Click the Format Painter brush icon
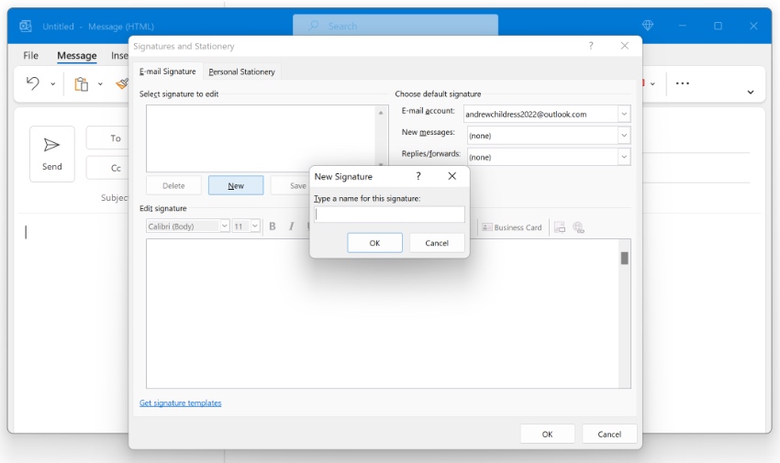 coord(122,83)
